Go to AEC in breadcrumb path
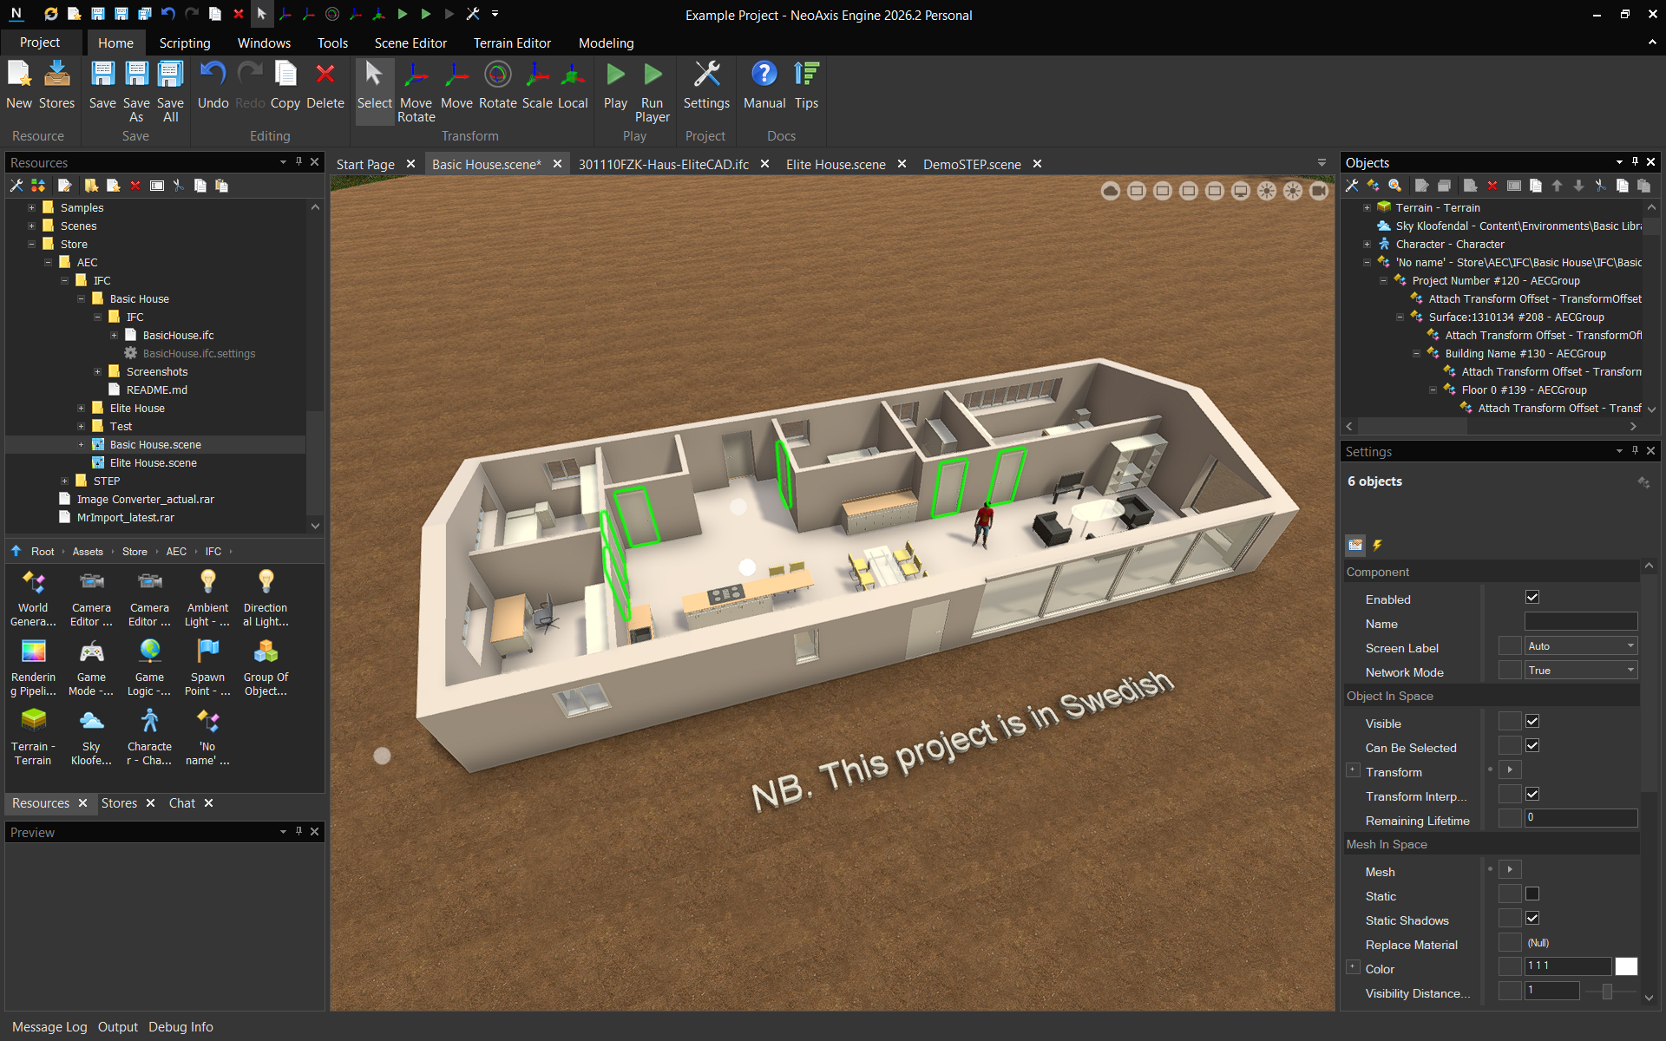The height and width of the screenshot is (1041, 1666). tap(176, 552)
